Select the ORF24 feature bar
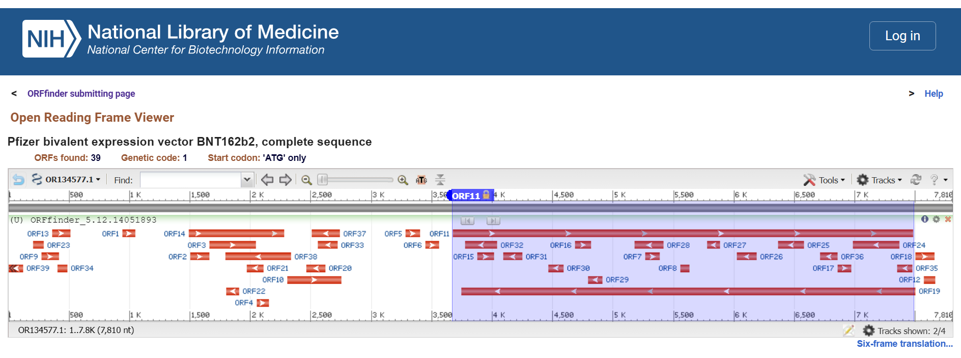 pyautogui.click(x=876, y=245)
